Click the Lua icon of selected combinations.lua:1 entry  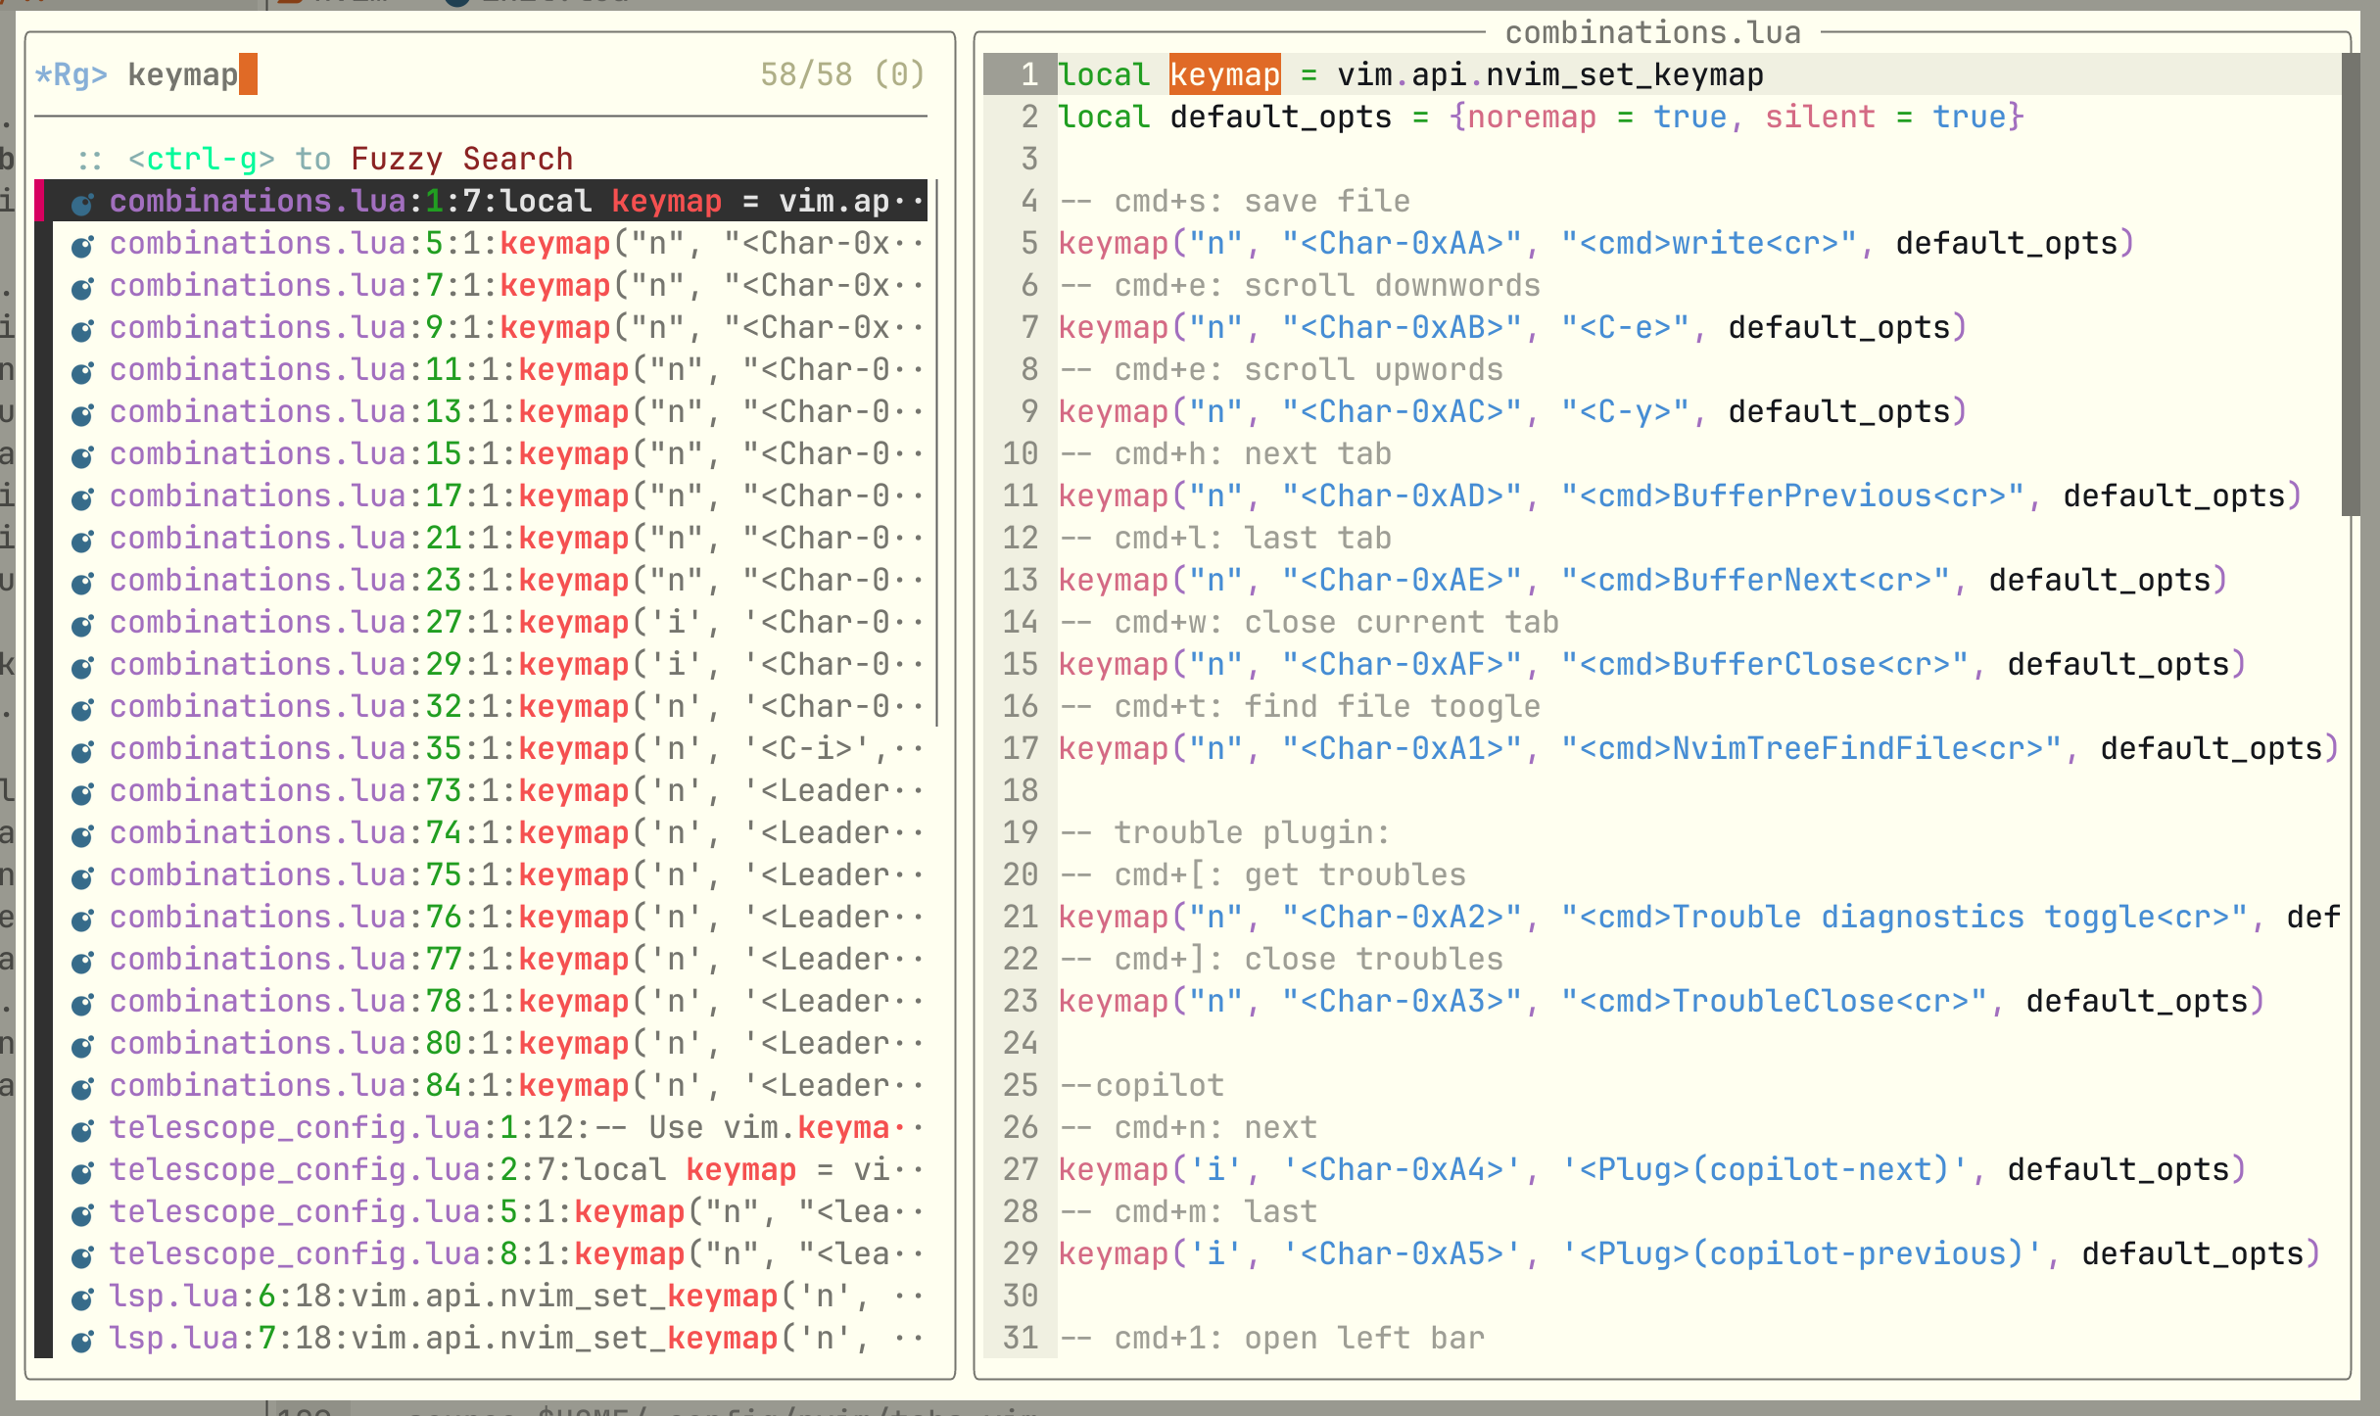point(83,203)
